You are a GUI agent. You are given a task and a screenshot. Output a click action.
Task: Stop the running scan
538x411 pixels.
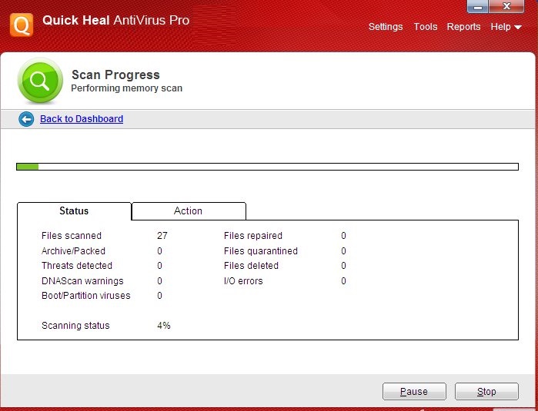pyautogui.click(x=486, y=392)
